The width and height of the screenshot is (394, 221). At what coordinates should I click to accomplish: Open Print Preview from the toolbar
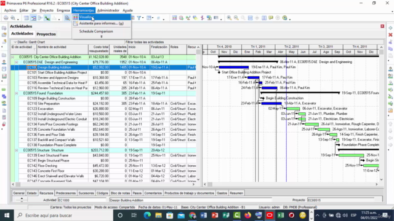[12, 18]
